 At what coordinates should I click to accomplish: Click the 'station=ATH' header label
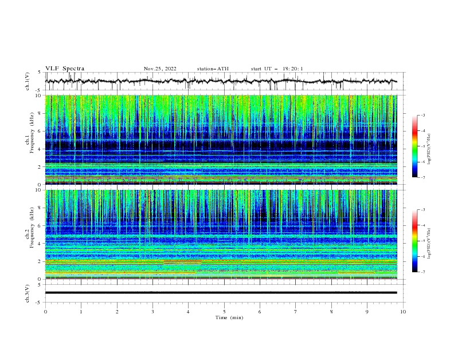click(x=213, y=69)
